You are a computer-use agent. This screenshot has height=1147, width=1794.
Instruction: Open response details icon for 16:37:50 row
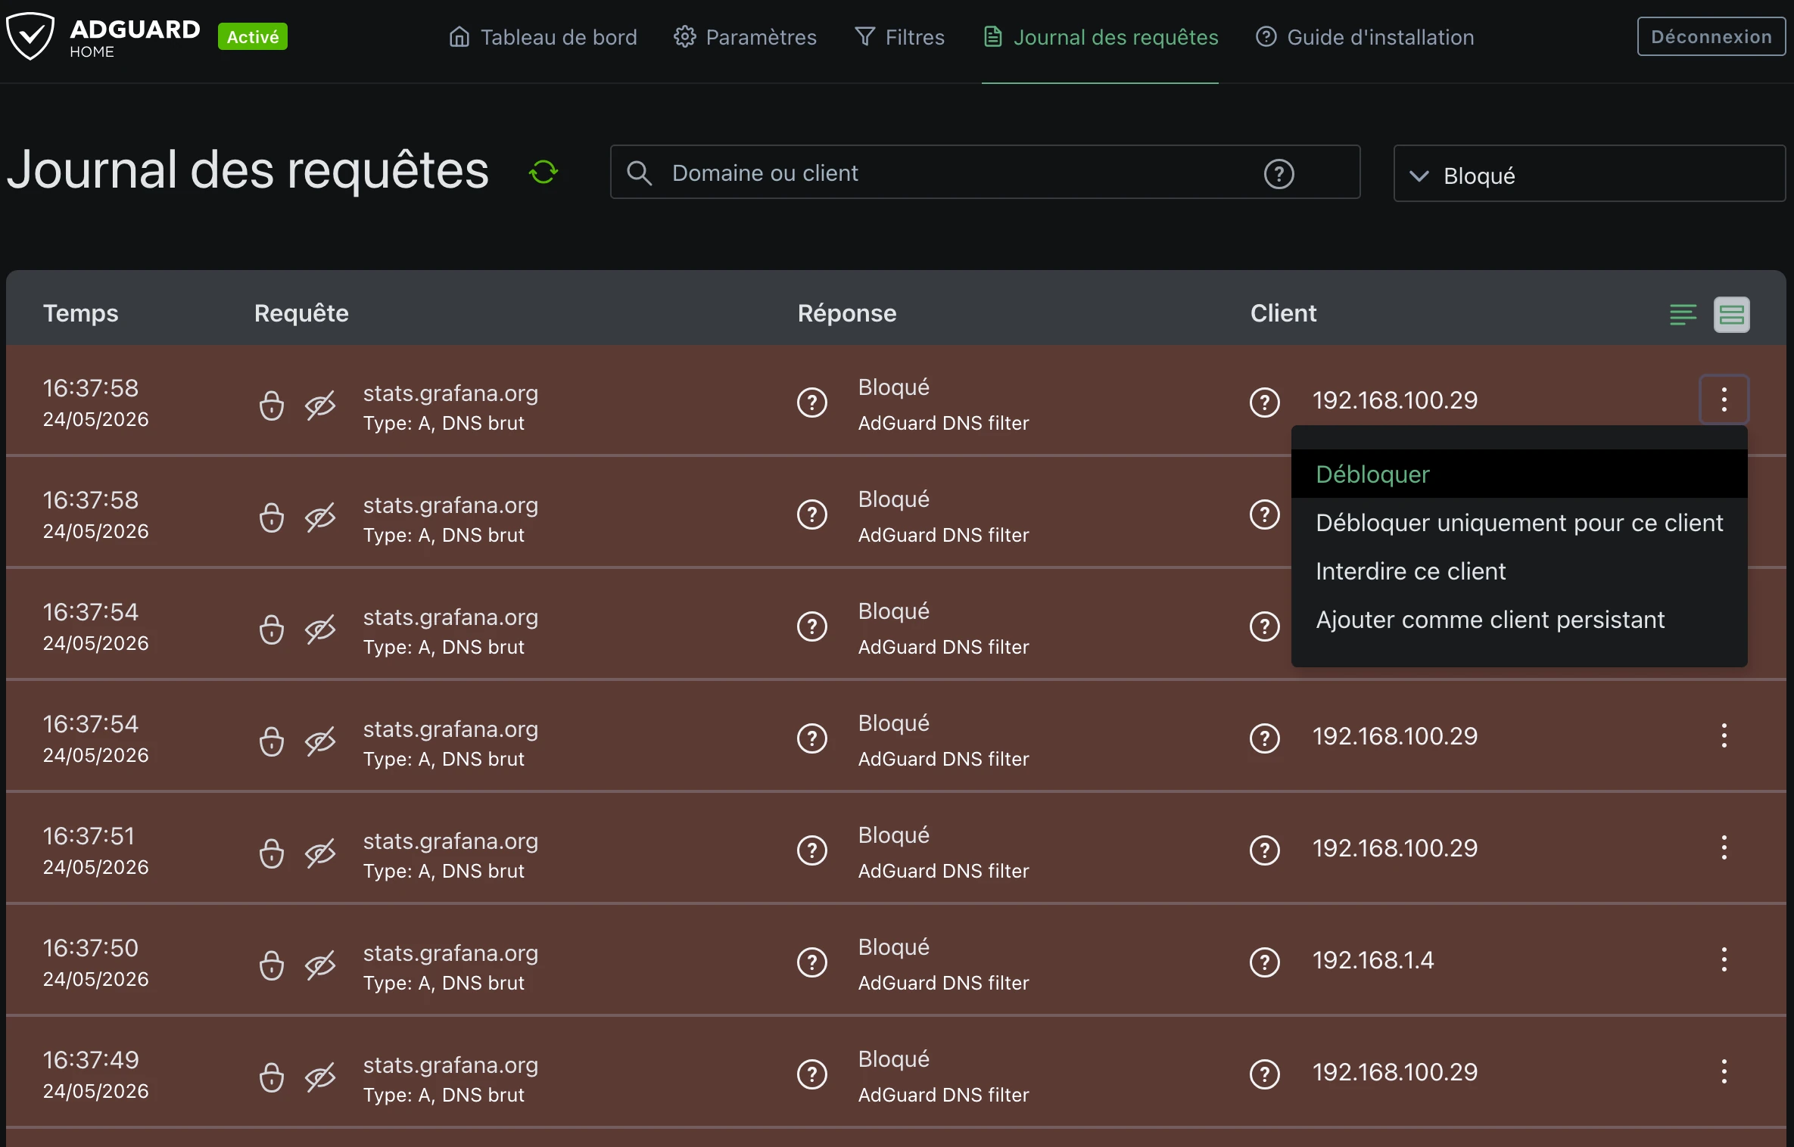coord(812,962)
